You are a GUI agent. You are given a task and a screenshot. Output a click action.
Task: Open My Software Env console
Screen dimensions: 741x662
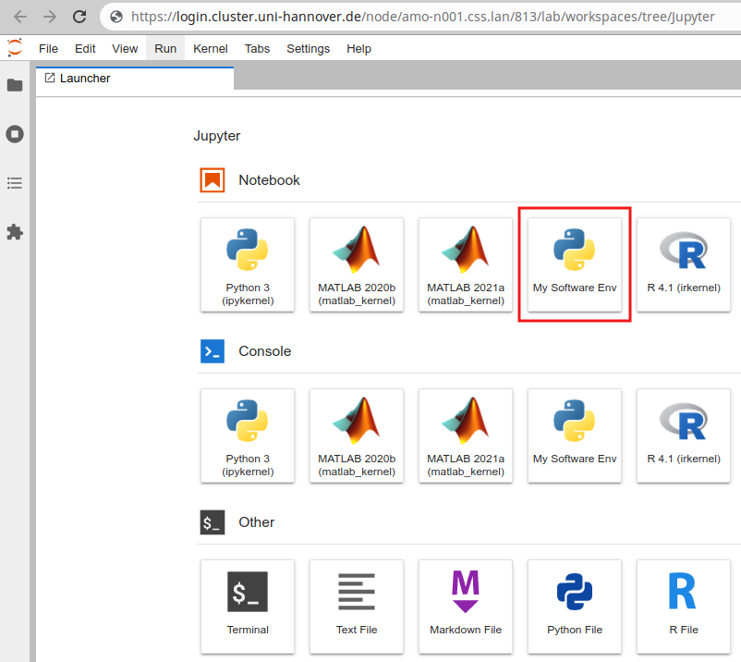pos(575,436)
